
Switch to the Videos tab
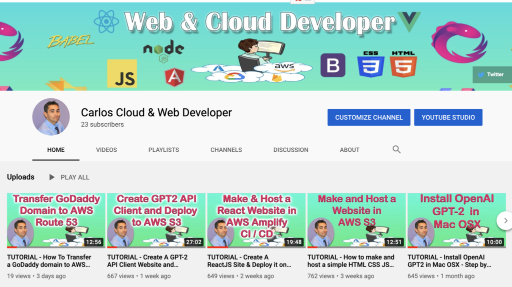106,150
